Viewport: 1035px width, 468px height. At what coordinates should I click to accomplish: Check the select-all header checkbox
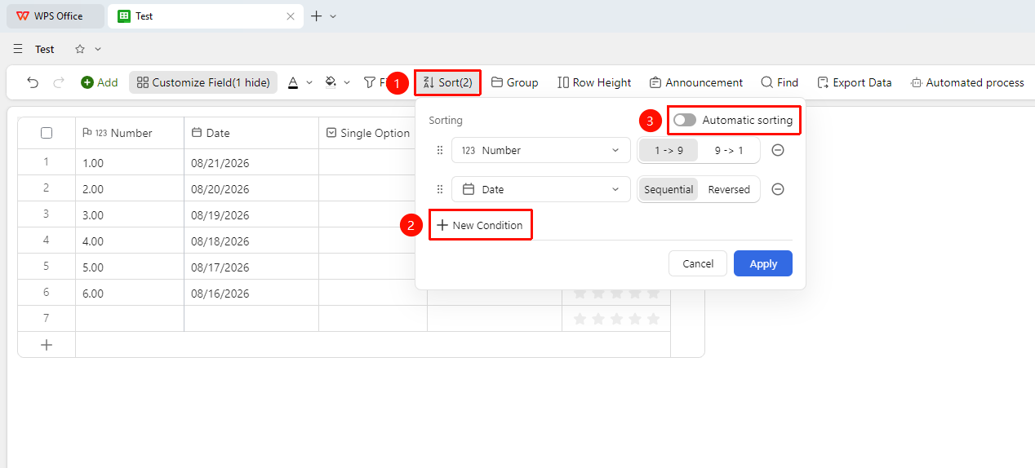[x=47, y=133]
